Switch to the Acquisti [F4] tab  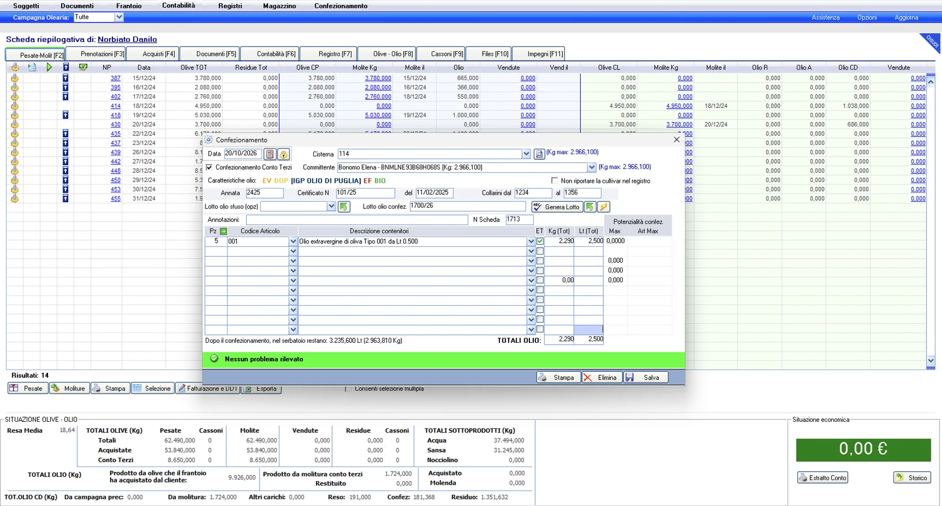159,54
